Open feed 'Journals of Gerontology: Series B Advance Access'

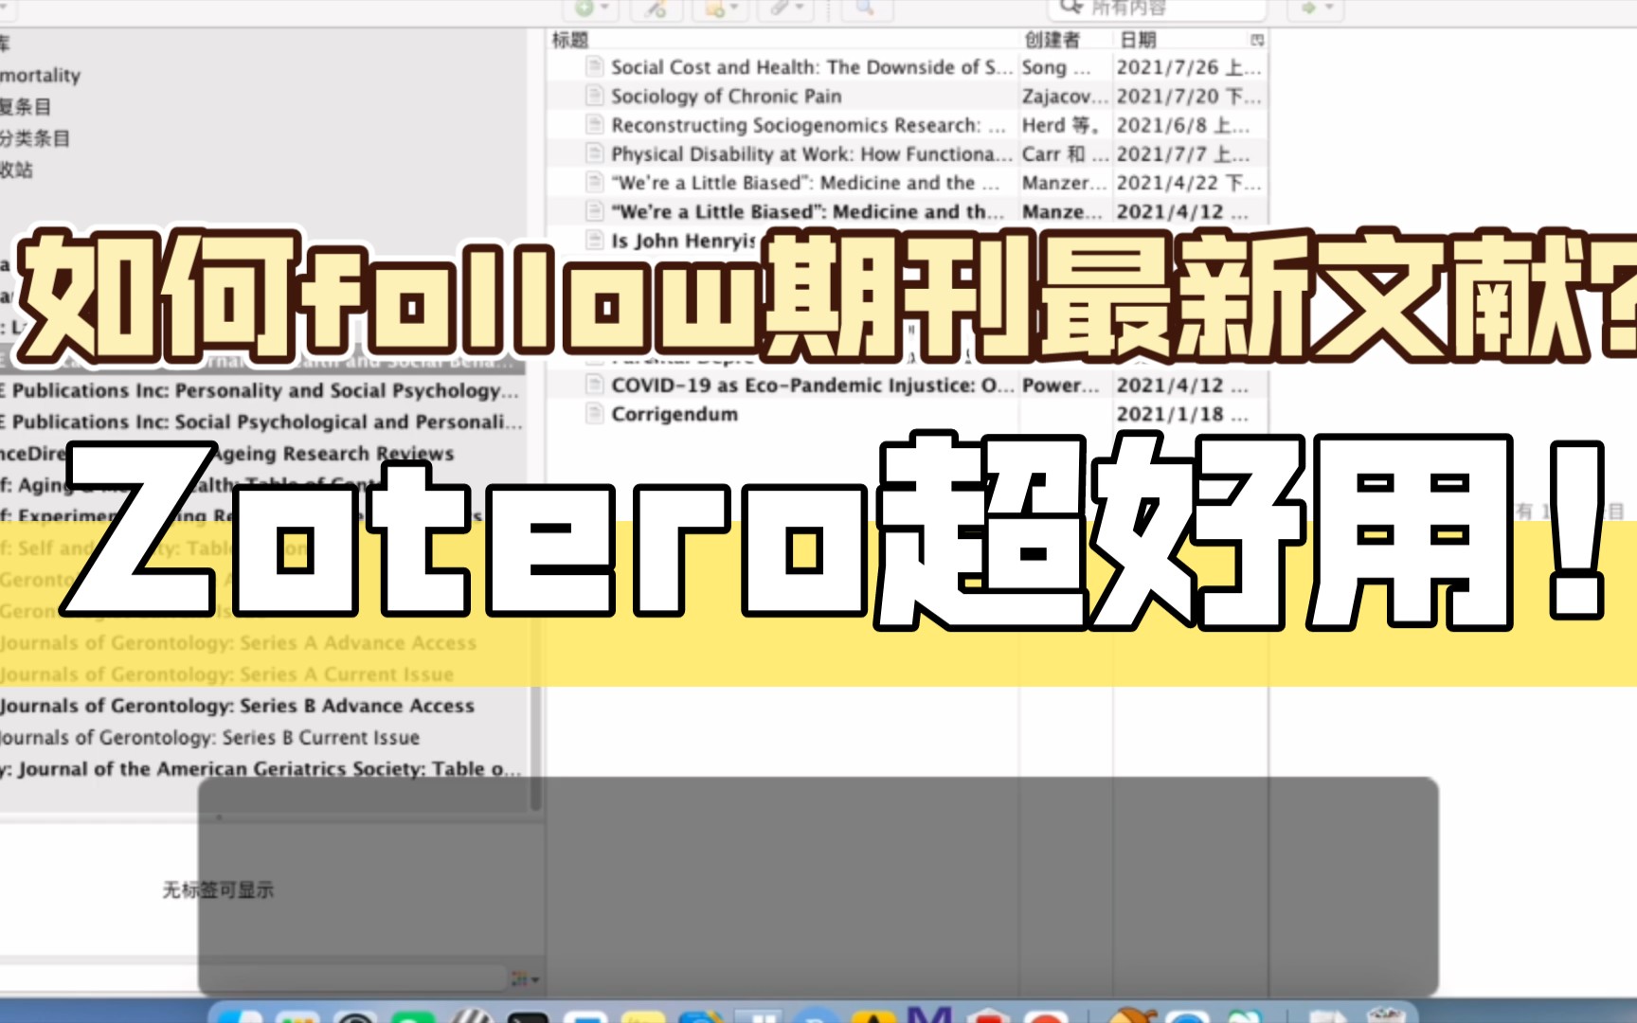coord(238,706)
